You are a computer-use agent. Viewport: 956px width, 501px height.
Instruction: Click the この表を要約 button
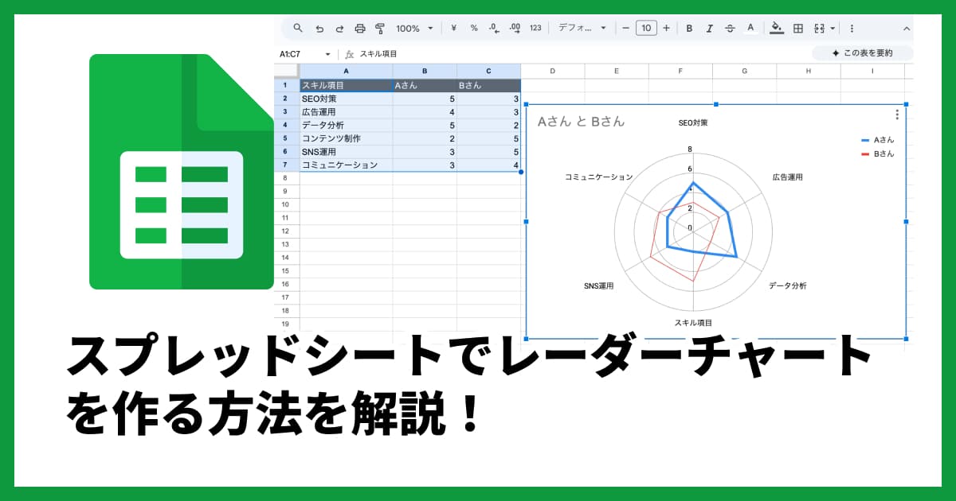[x=862, y=53]
